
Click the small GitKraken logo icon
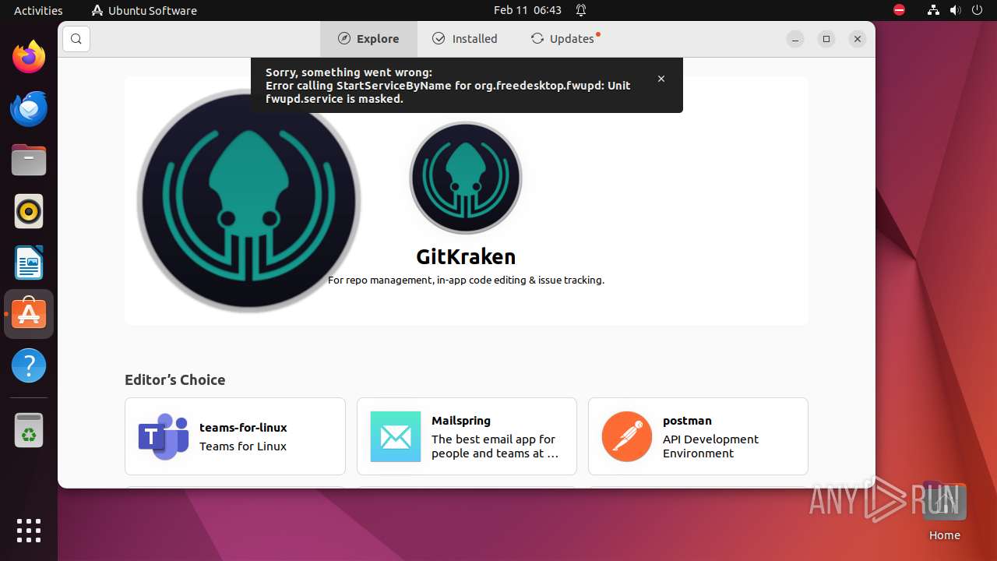pos(466,178)
